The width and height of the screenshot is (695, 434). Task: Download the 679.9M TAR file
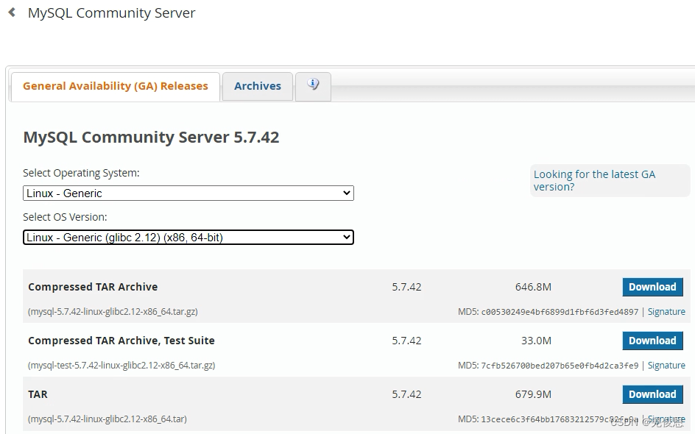point(652,394)
